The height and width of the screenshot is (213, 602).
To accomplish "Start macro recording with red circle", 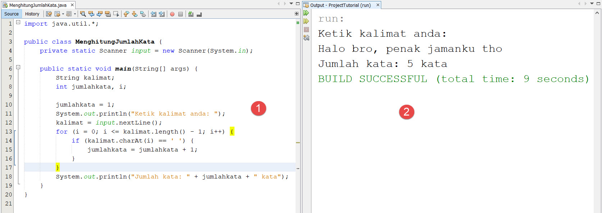I will pos(172,14).
